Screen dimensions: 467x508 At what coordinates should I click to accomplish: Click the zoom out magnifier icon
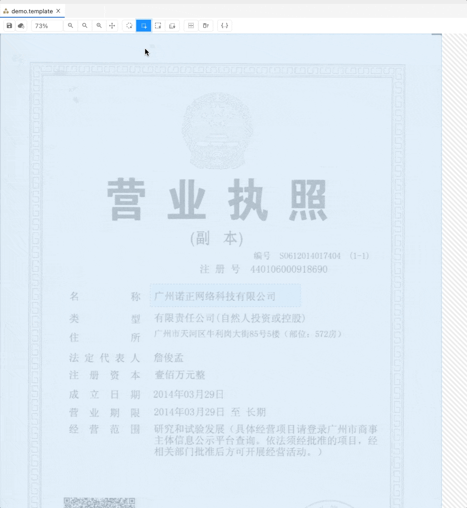click(x=71, y=26)
